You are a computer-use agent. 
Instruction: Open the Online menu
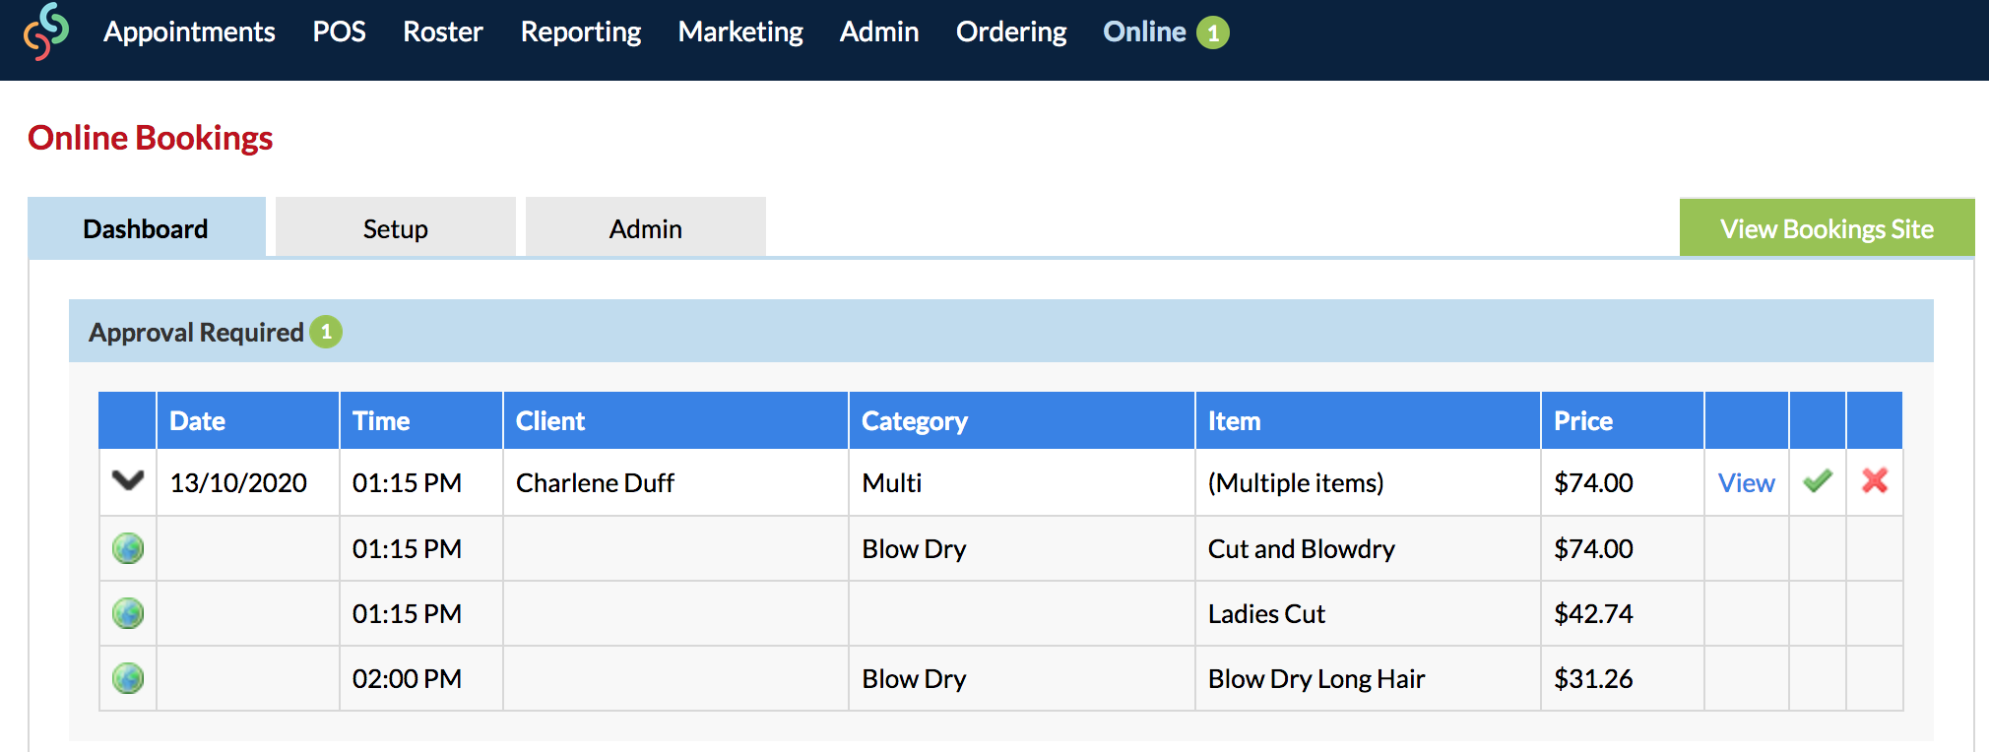click(1144, 31)
